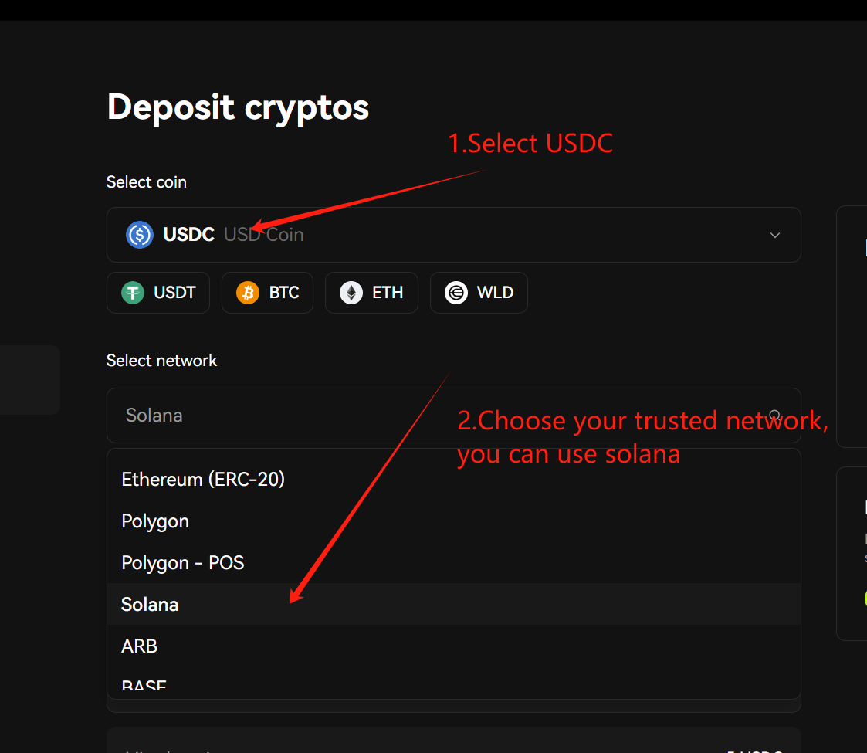Click the Select coin label

[x=147, y=182]
